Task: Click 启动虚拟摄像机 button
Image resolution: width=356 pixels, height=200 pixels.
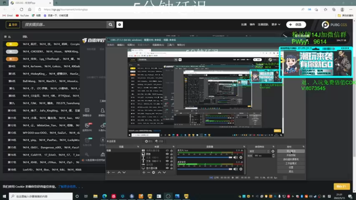Action: point(291,160)
